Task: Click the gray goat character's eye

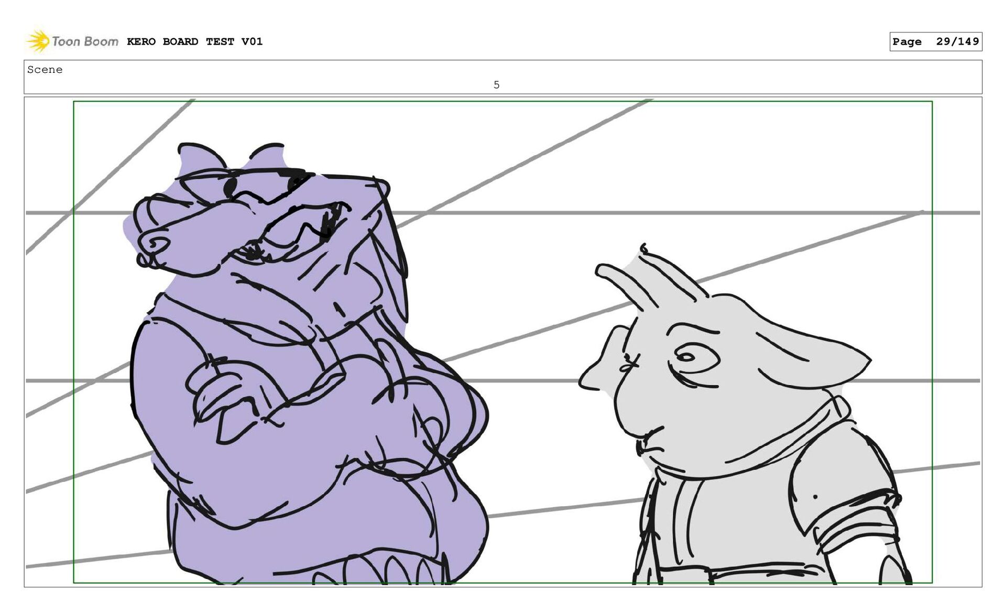Action: click(685, 357)
